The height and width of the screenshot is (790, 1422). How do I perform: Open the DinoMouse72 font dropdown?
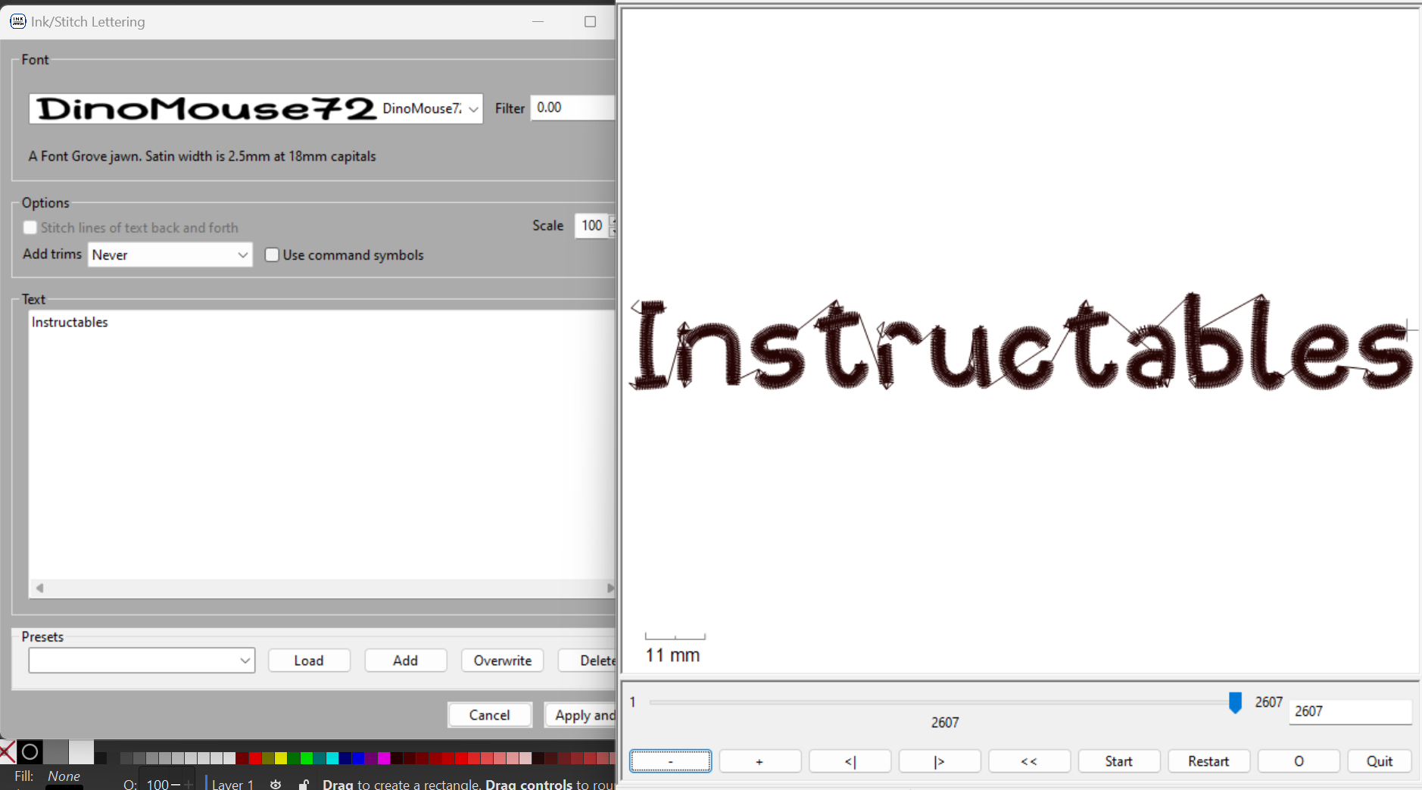click(256, 108)
